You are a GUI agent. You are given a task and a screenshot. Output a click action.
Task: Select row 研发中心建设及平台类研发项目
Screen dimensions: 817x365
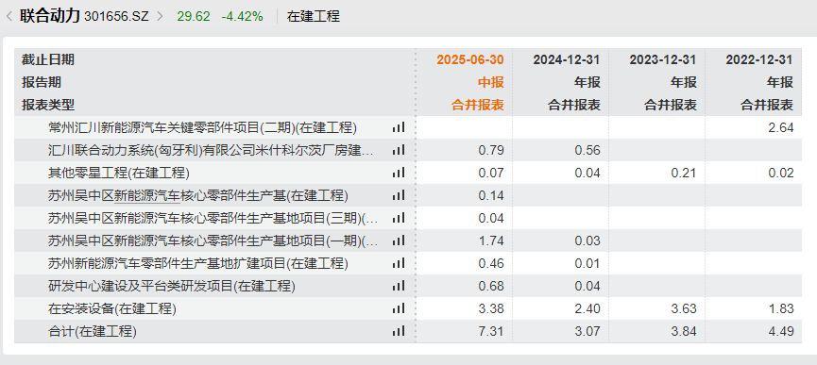(407, 286)
